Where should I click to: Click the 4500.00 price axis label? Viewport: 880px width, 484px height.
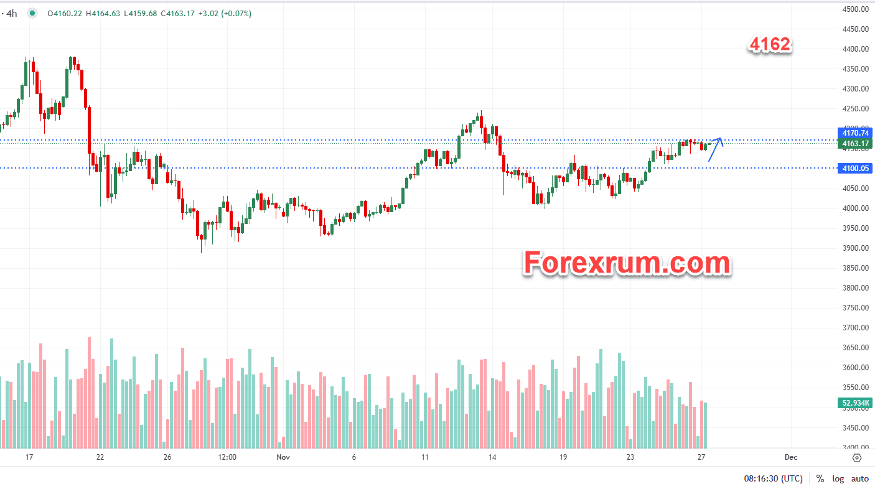pyautogui.click(x=855, y=9)
